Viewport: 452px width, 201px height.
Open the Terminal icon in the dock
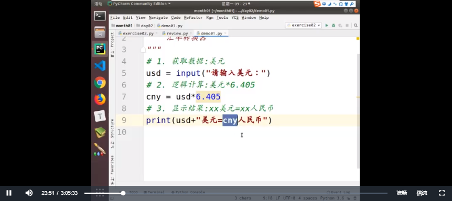click(100, 16)
